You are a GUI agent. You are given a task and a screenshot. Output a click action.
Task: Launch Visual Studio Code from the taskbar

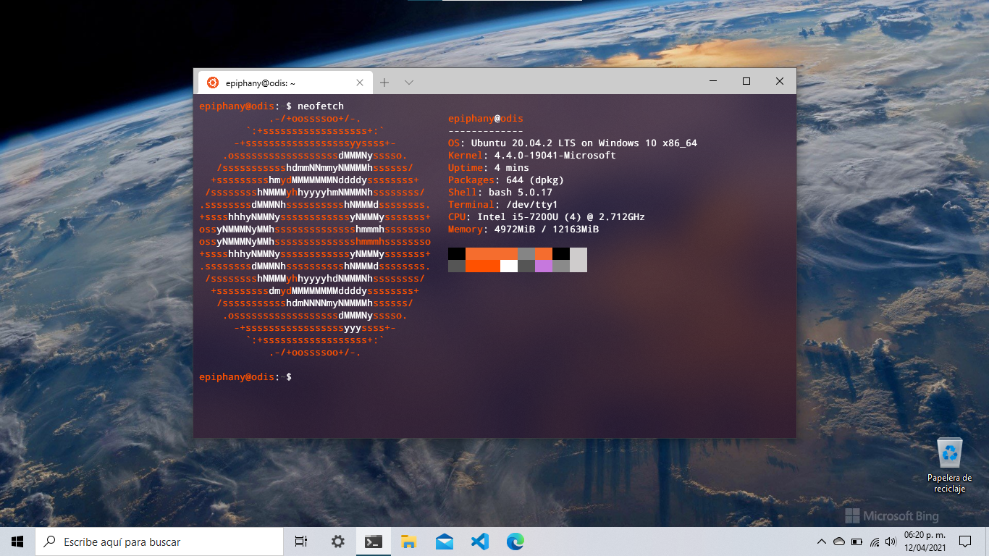[480, 542]
